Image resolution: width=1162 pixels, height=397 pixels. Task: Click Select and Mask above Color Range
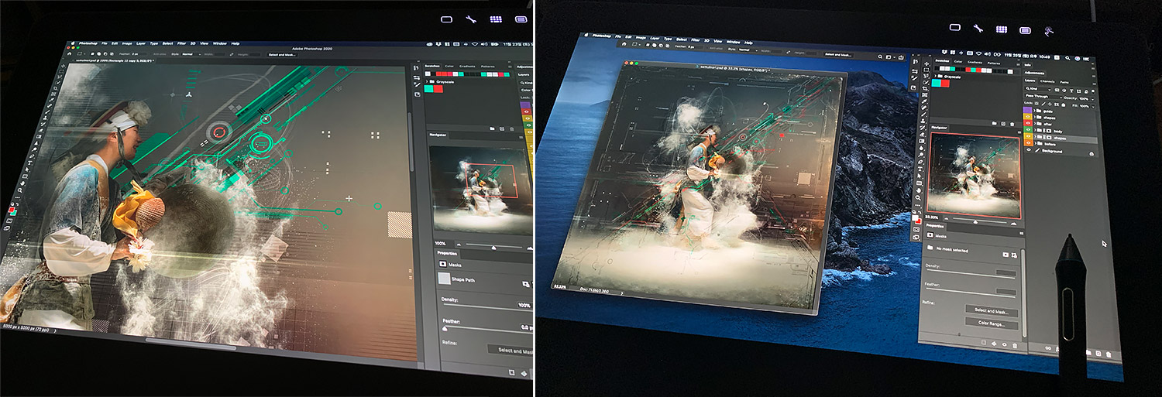click(991, 310)
